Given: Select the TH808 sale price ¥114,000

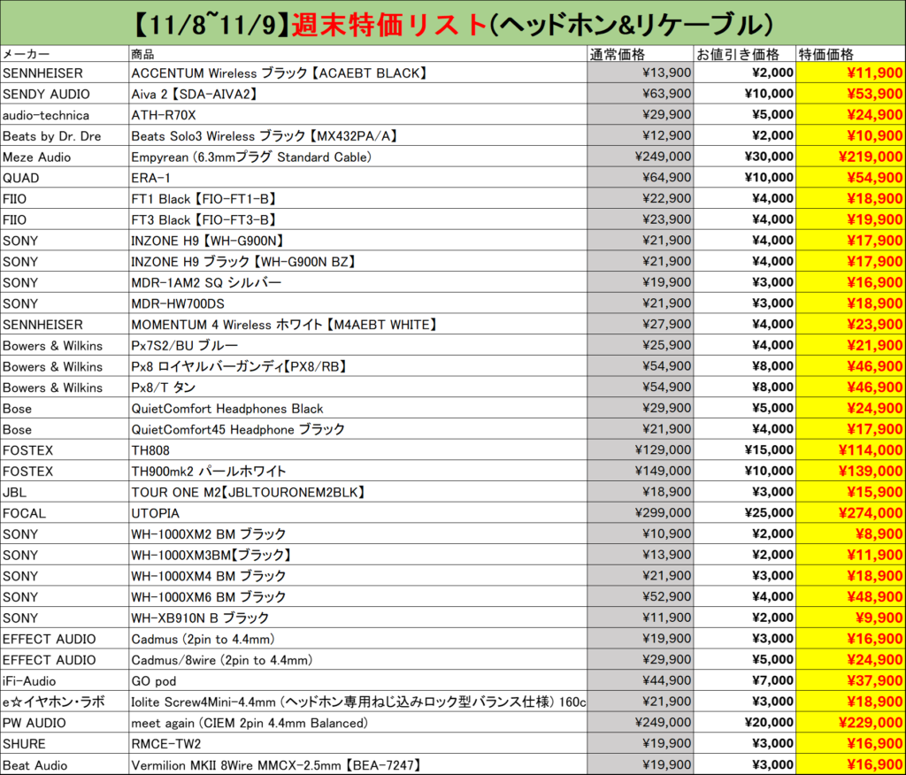Looking at the screenshot, I should coord(850,450).
